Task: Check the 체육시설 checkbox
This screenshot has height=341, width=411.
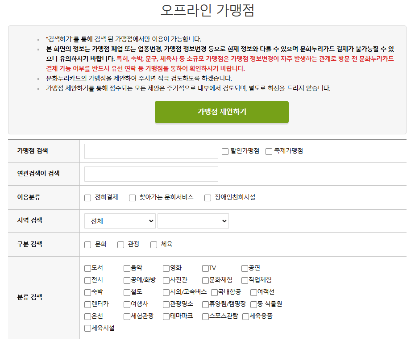Action: pos(87,328)
